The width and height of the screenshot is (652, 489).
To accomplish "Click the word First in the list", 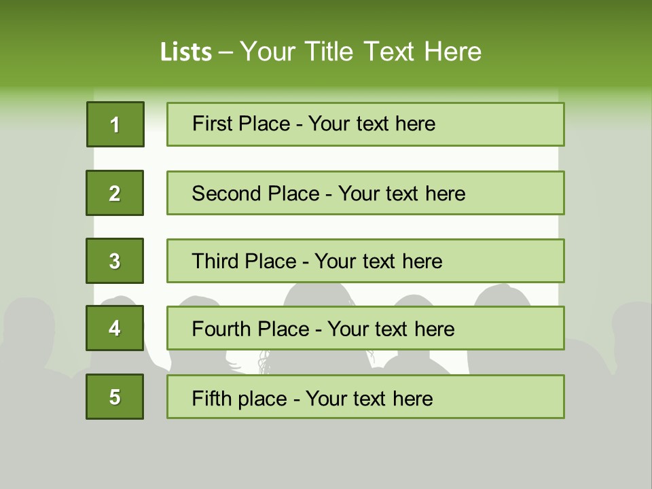I will coord(212,124).
